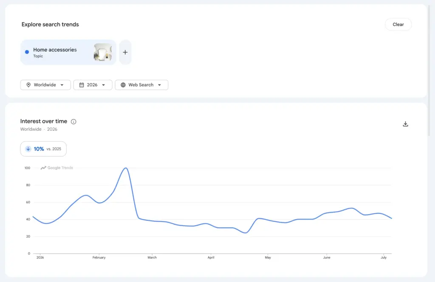Open the Worldwide region dropdown
The width and height of the screenshot is (435, 282).
click(45, 85)
